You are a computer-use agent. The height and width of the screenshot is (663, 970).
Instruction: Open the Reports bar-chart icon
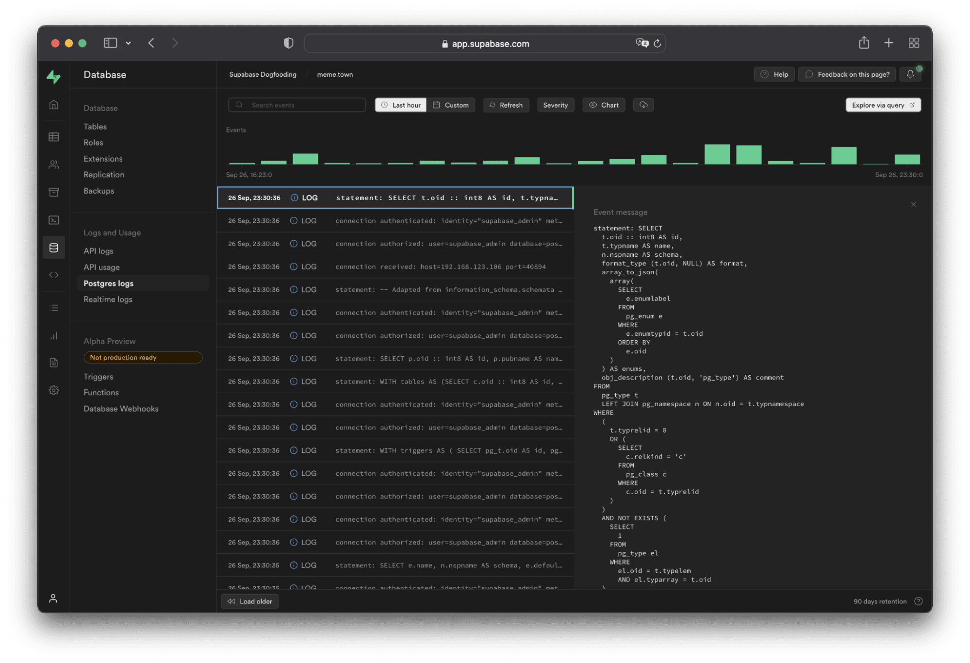[x=53, y=335]
